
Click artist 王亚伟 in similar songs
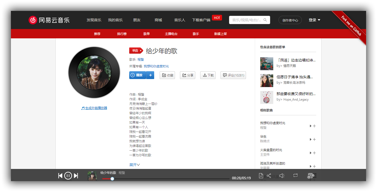click(265, 155)
